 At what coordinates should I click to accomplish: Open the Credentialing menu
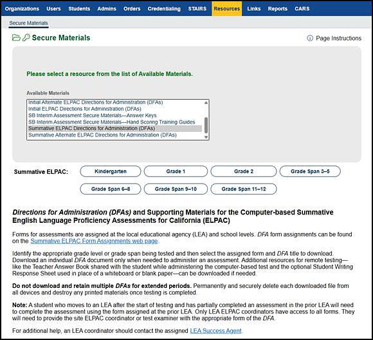(164, 8)
